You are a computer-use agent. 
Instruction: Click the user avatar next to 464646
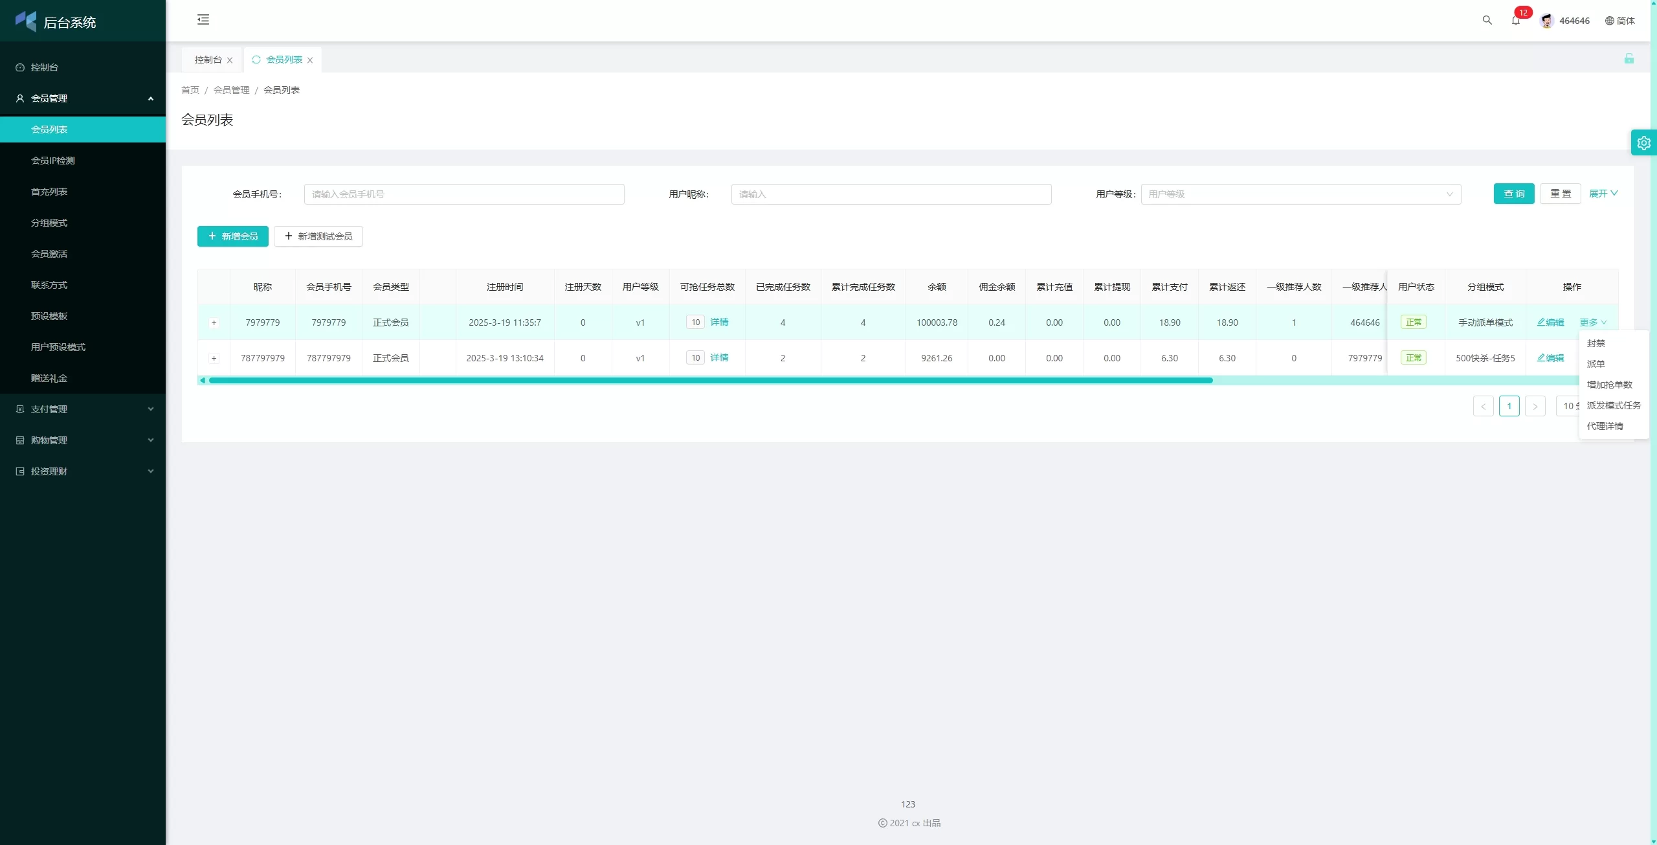(x=1547, y=21)
